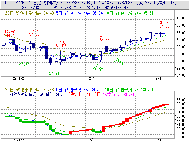Click the 12/28 high label 134.49
The height and width of the screenshot is (144, 189).
coord(10,35)
